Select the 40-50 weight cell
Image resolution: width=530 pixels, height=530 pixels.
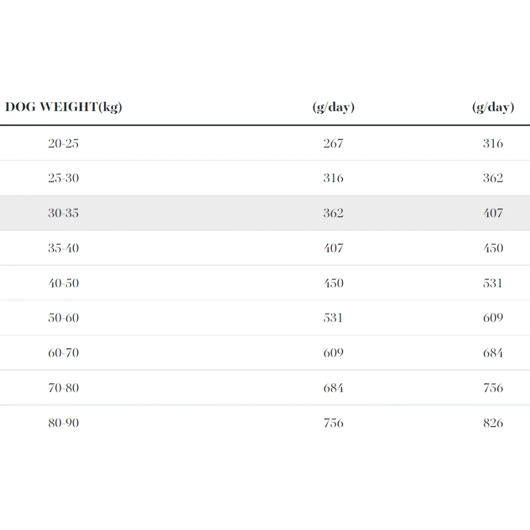[63, 283]
